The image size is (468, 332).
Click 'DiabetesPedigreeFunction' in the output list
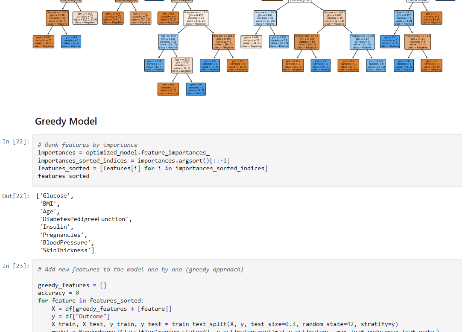pyautogui.click(x=86, y=219)
